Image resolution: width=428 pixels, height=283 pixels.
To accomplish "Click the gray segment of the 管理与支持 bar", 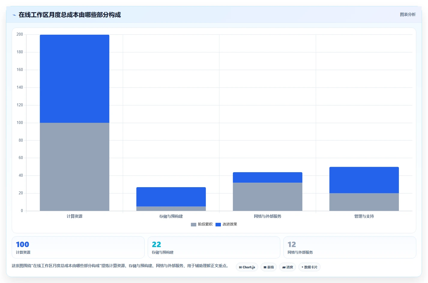I will coord(364,202).
